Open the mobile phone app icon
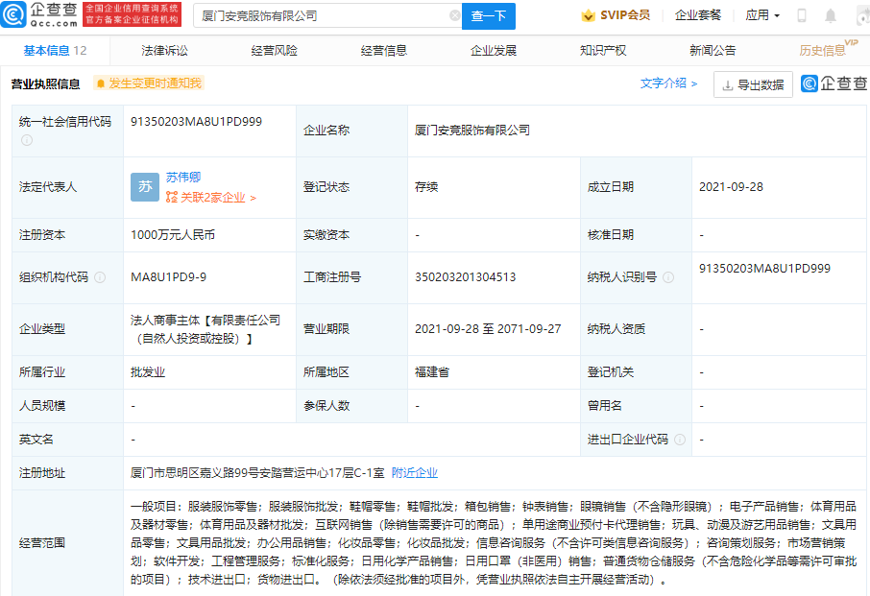870x596 pixels. tap(801, 15)
